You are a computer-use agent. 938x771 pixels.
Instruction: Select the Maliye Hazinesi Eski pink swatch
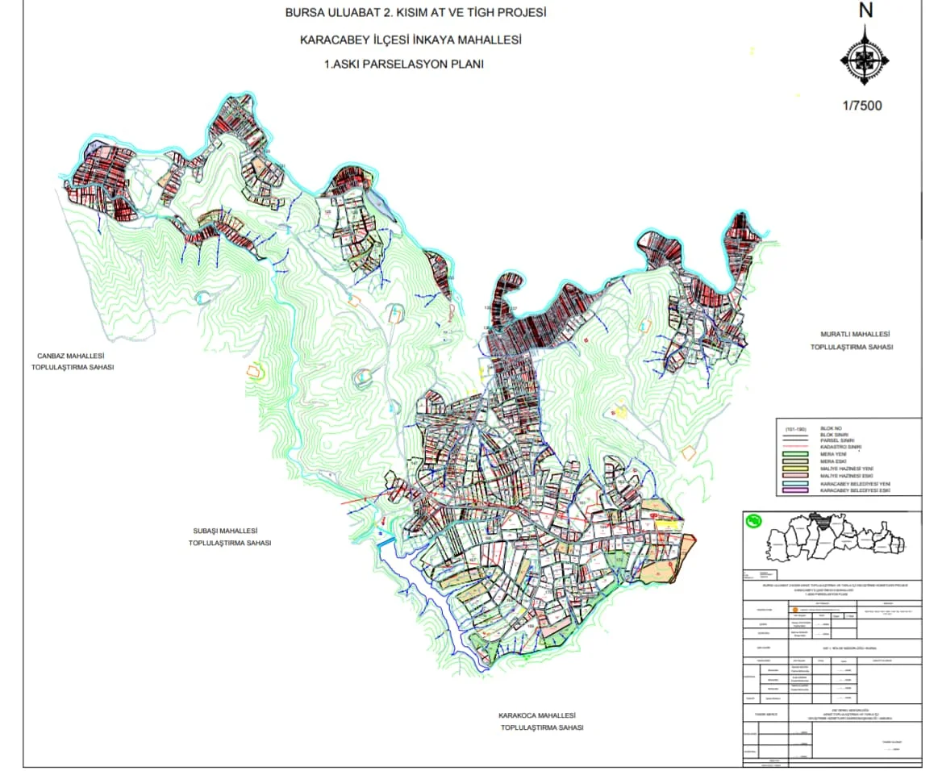click(795, 475)
